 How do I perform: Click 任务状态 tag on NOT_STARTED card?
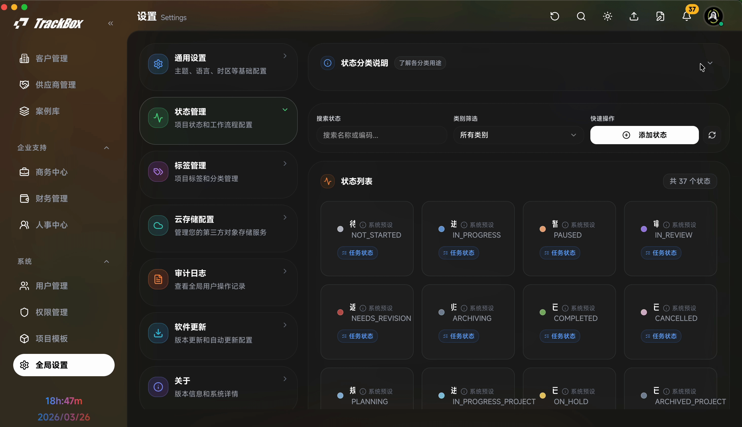(x=357, y=253)
